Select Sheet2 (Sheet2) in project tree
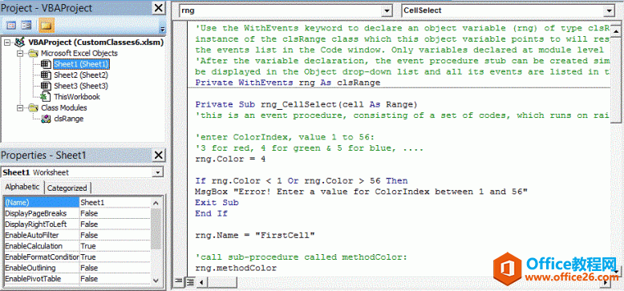Image resolution: width=624 pixels, height=291 pixels. point(81,75)
